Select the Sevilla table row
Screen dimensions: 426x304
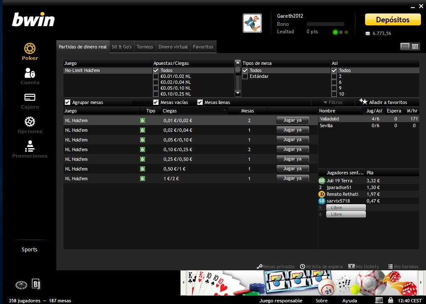369,125
